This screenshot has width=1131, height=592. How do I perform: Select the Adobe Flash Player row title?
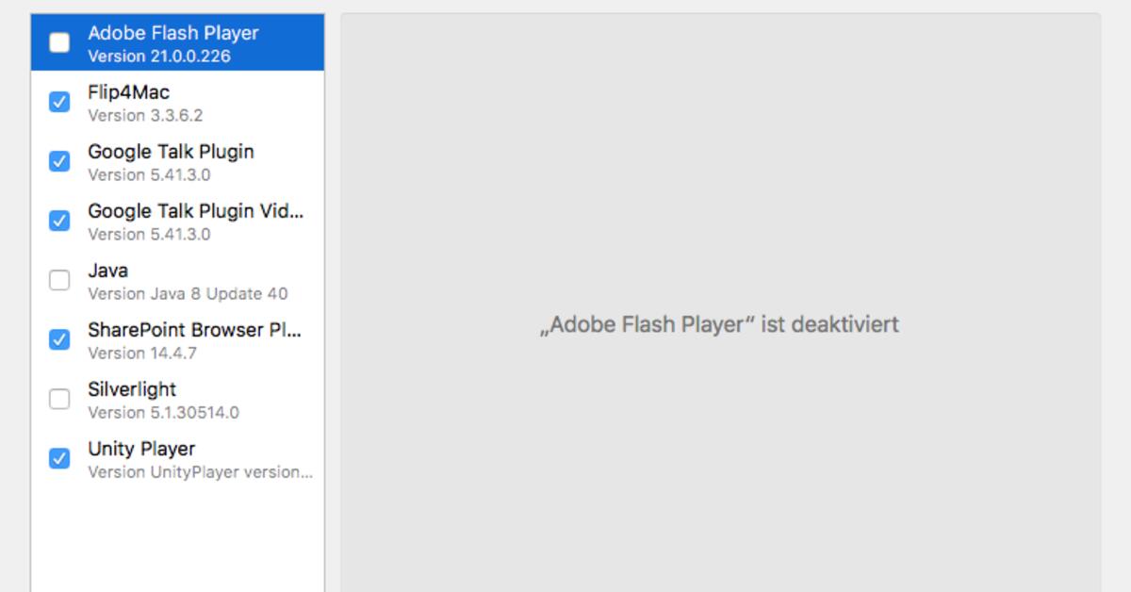[172, 33]
